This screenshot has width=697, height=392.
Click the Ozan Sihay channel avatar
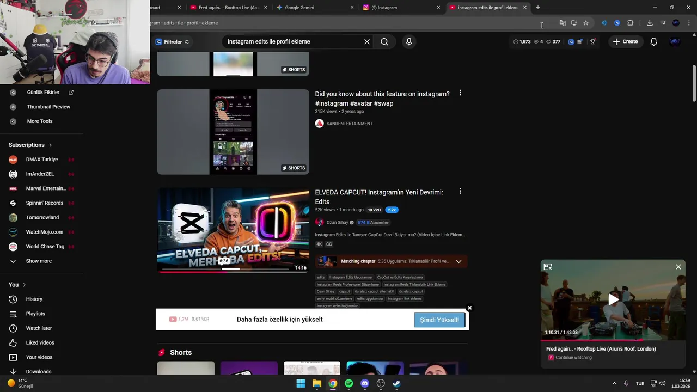tap(320, 222)
